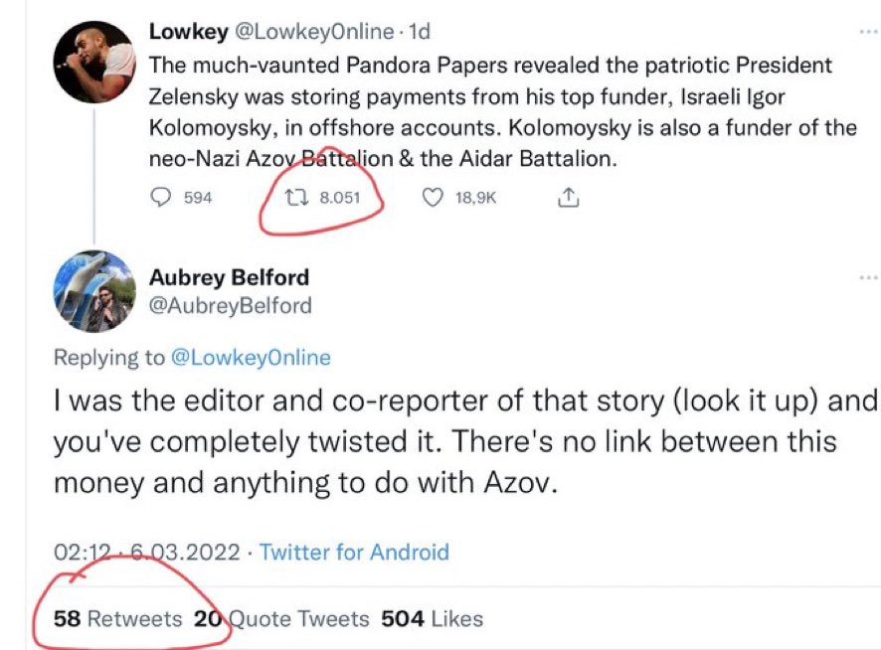Image resolution: width=881 pixels, height=650 pixels.
Task: Open more options on Aubrey Belford's tweet
Action: (868, 276)
